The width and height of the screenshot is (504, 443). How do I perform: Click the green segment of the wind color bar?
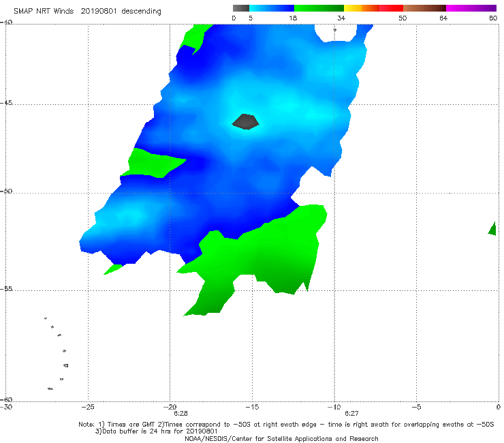tap(319, 8)
